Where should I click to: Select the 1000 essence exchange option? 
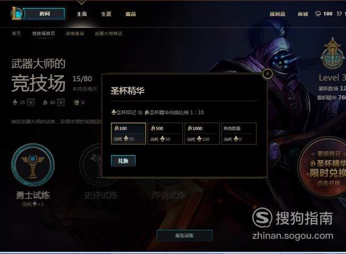(202, 133)
